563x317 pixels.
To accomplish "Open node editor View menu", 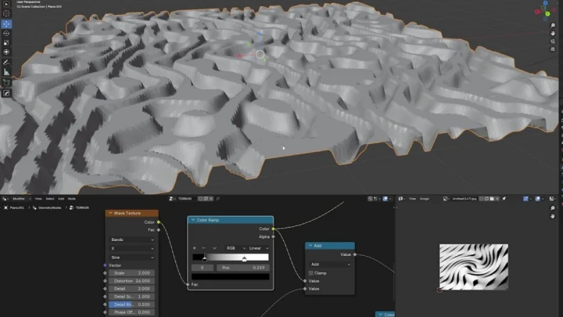I will [38, 198].
